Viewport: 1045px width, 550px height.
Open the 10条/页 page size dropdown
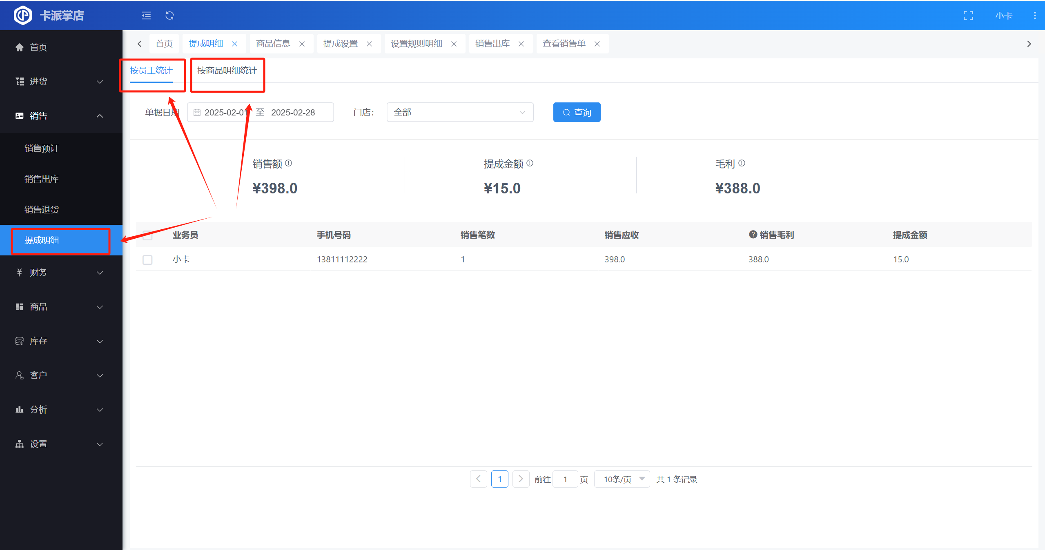click(x=622, y=479)
